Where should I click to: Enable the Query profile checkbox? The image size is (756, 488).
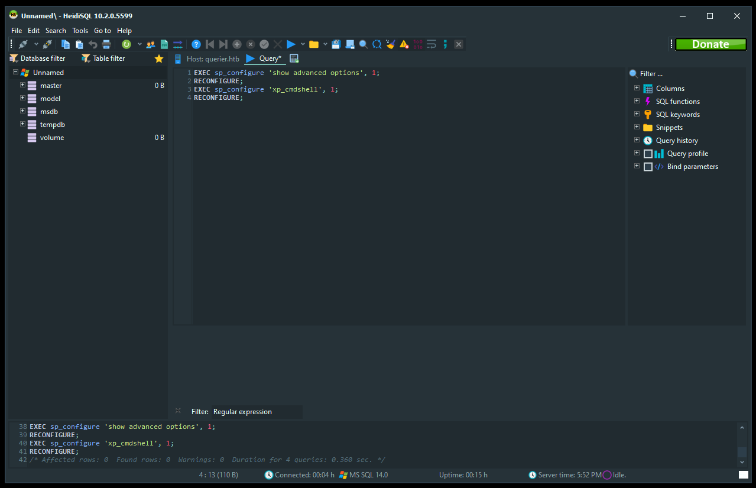(x=648, y=154)
